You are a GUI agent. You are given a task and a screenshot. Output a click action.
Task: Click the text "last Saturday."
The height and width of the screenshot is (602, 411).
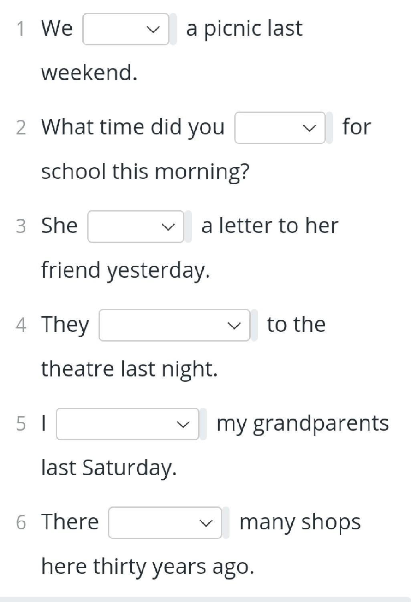pyautogui.click(x=109, y=468)
